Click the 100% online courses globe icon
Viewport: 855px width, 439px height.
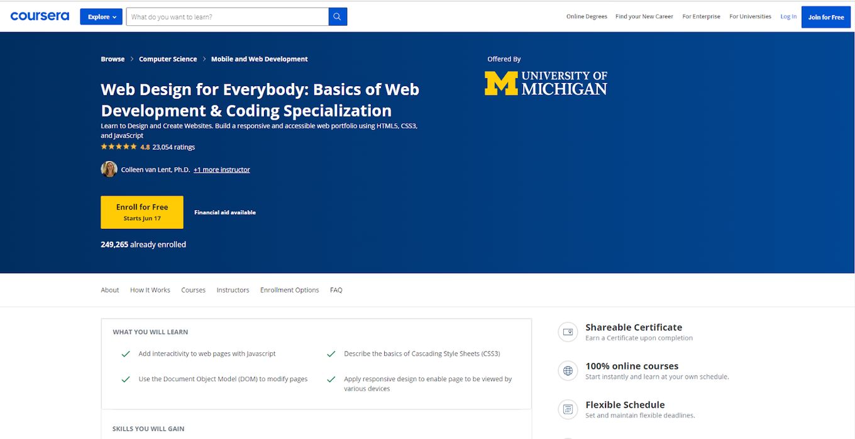click(x=568, y=371)
